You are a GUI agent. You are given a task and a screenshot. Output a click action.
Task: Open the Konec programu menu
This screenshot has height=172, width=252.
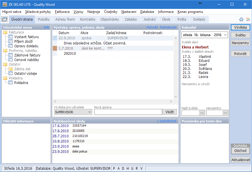(190, 12)
